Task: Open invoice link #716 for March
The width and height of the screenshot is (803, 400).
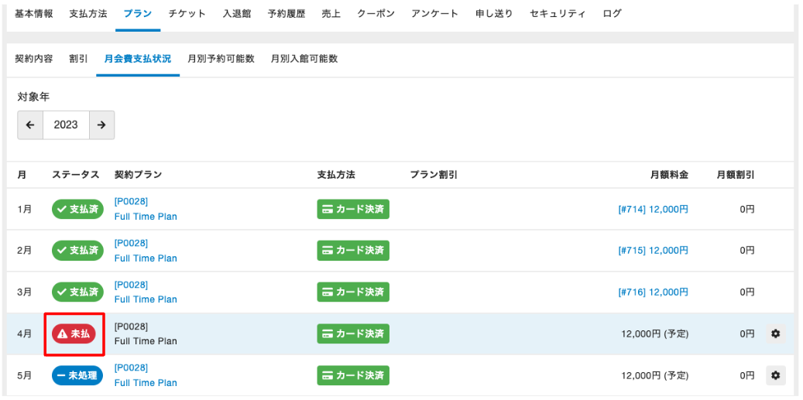Action: point(653,292)
